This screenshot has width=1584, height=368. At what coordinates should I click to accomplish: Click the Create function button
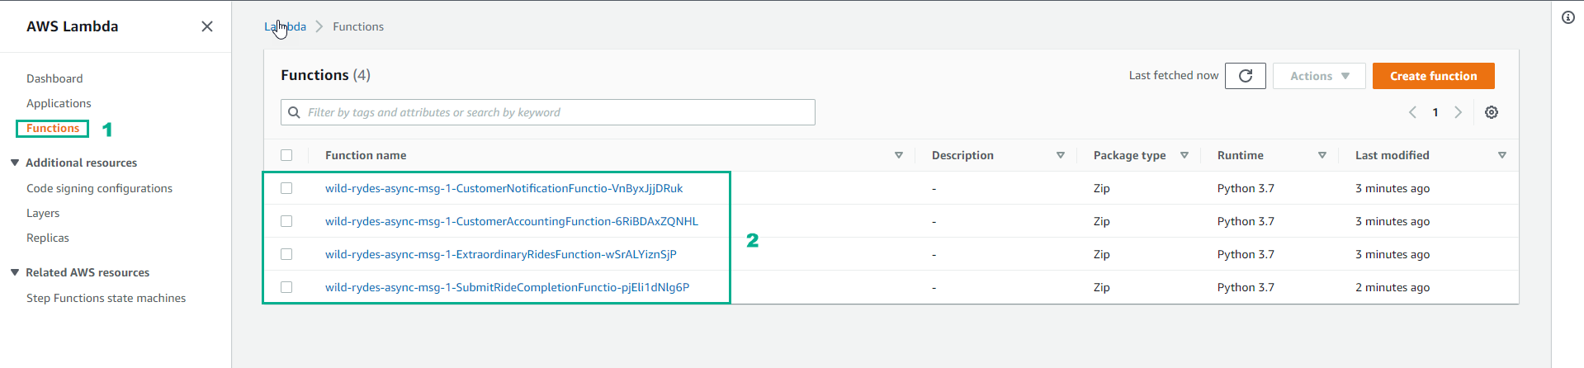1434,76
